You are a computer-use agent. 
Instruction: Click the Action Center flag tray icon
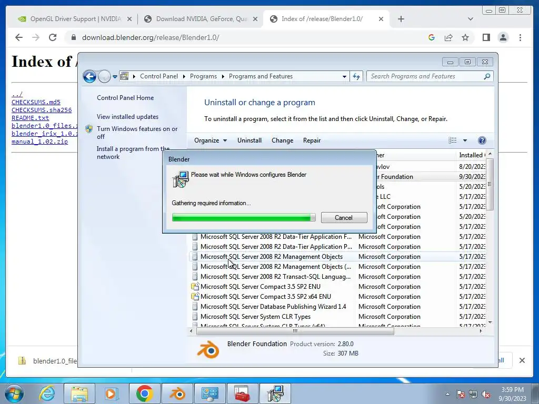point(461,394)
